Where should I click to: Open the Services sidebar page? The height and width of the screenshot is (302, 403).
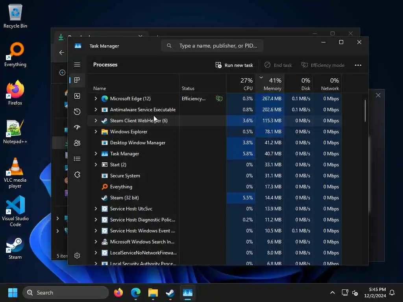coord(77,175)
